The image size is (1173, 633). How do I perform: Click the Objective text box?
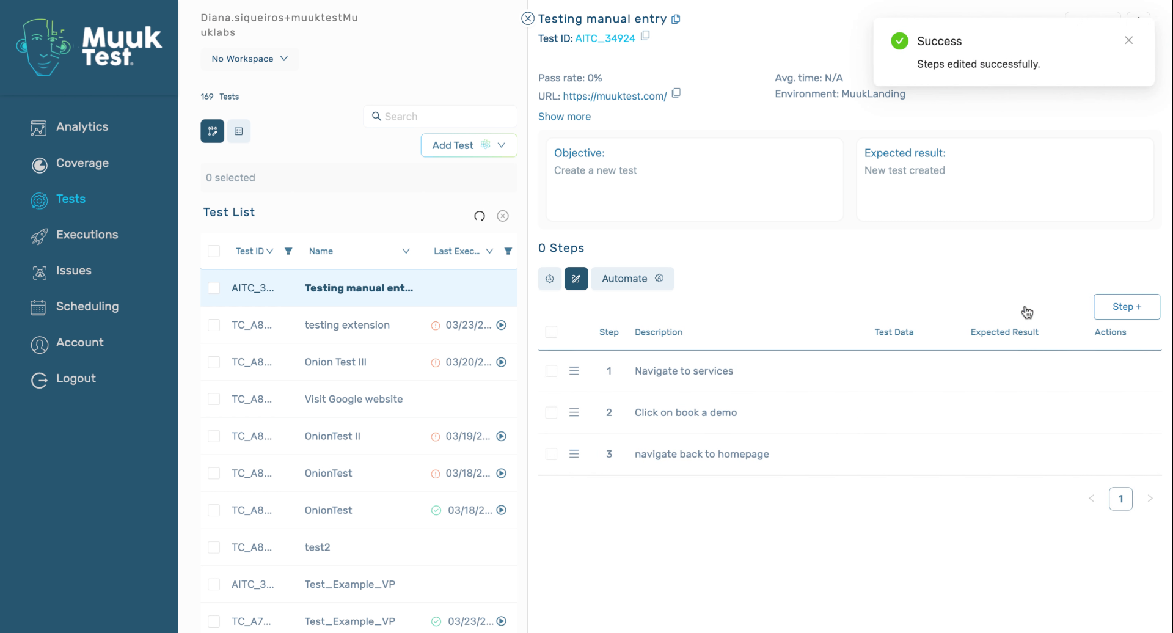(694, 180)
